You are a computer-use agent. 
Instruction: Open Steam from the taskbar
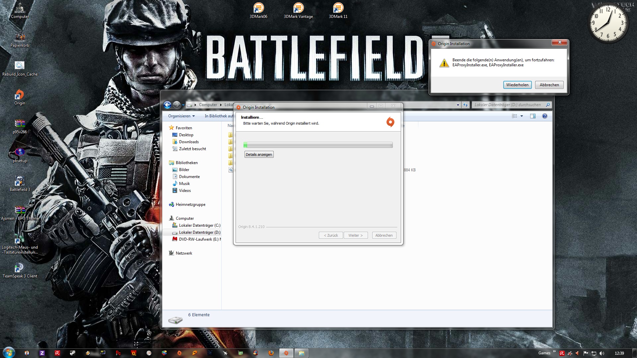pyautogui.click(x=73, y=353)
